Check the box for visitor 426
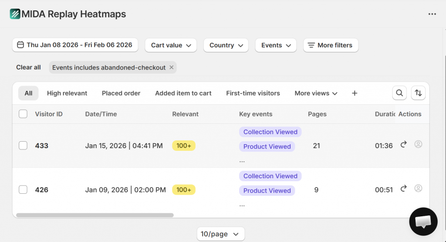The image size is (446, 242). coord(23,190)
